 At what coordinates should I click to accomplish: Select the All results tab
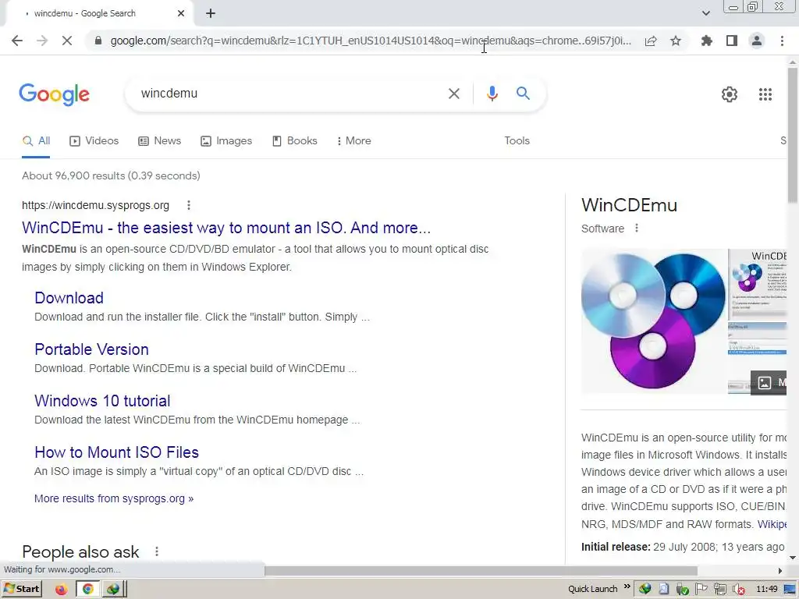[x=36, y=141]
